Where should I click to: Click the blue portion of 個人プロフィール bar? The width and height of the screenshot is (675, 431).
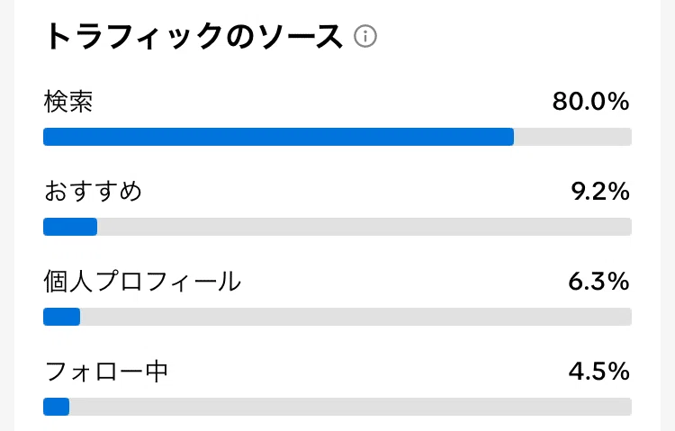[x=61, y=317]
